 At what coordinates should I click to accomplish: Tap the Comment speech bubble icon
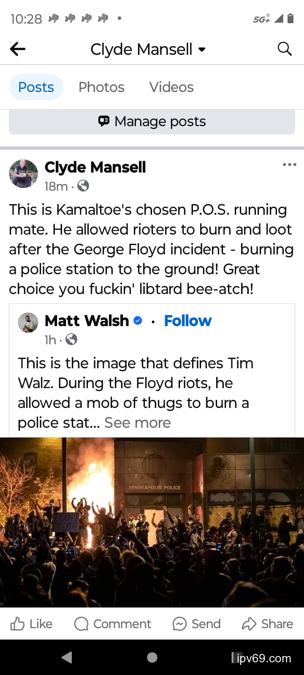(x=81, y=624)
